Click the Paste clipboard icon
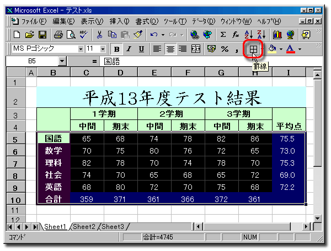 click(125, 35)
